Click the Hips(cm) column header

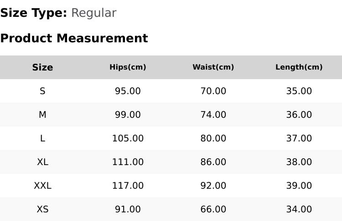[x=128, y=67]
